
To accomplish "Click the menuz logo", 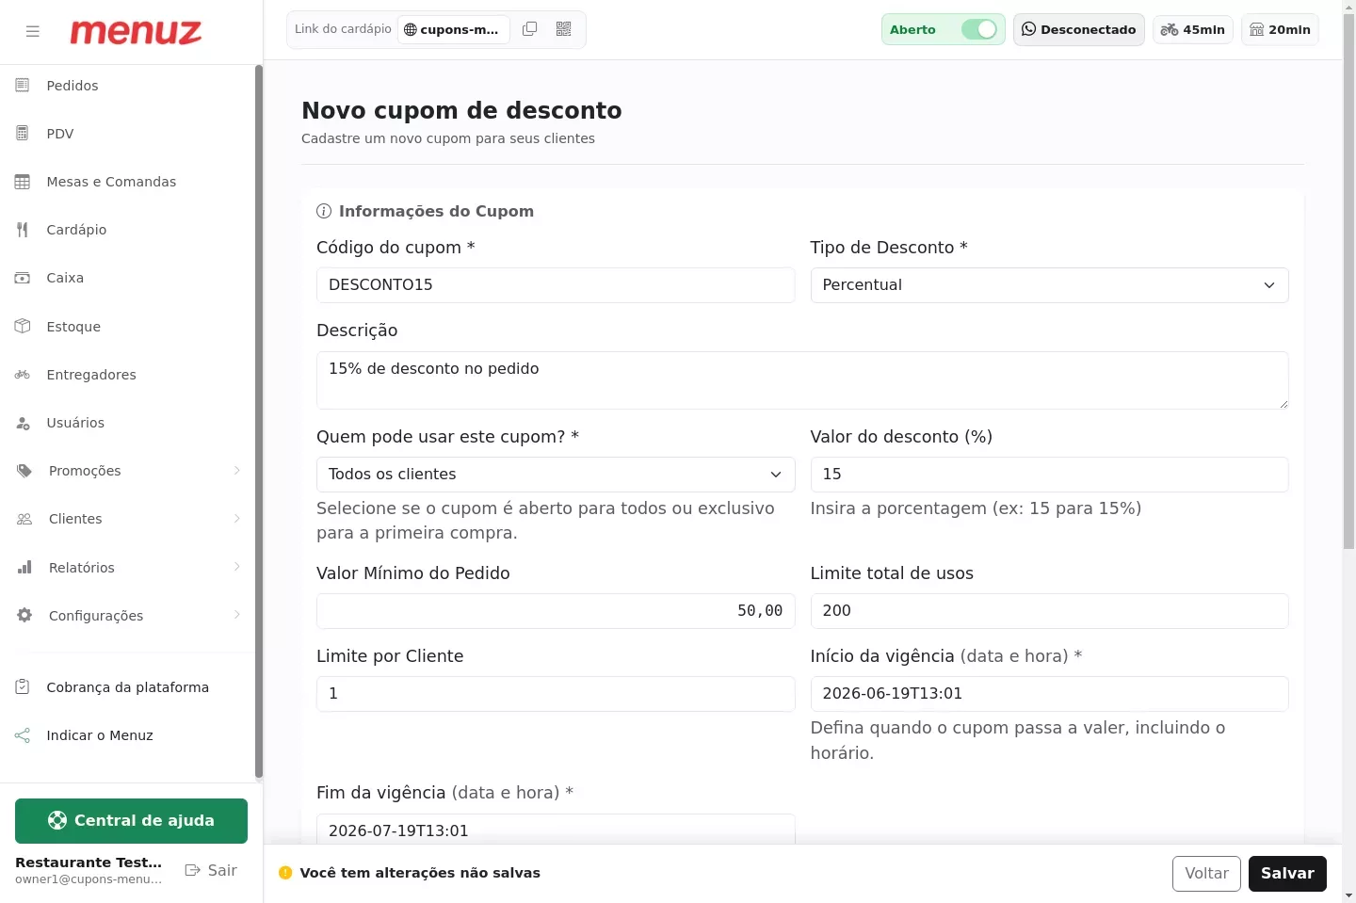I will (136, 32).
